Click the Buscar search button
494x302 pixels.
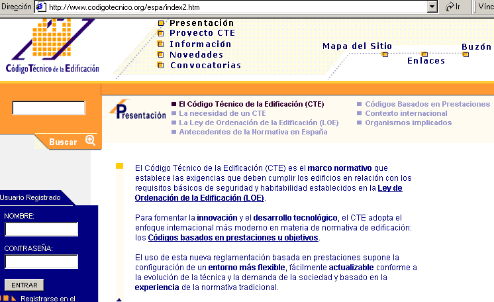coord(63,142)
